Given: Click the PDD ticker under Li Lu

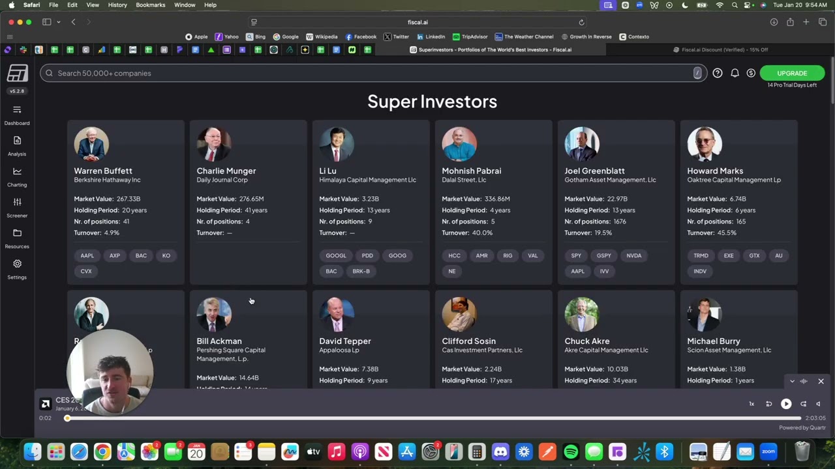Looking at the screenshot, I should [x=367, y=255].
